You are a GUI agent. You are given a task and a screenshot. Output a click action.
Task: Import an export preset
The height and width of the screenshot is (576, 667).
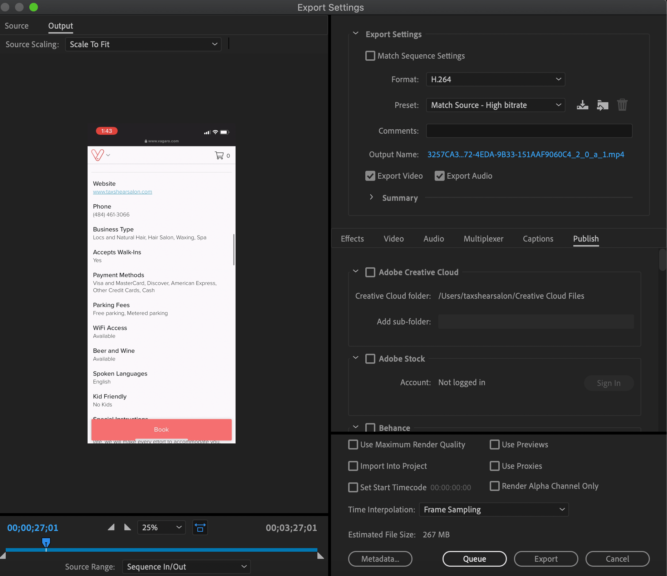602,105
